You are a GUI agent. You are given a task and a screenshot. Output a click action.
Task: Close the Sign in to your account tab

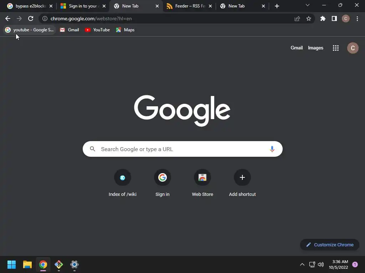104,6
